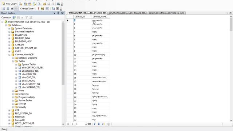Viewport: 233px width, 131px height.
Task: Click the Database Engine Query icon
Action: (20, 4)
